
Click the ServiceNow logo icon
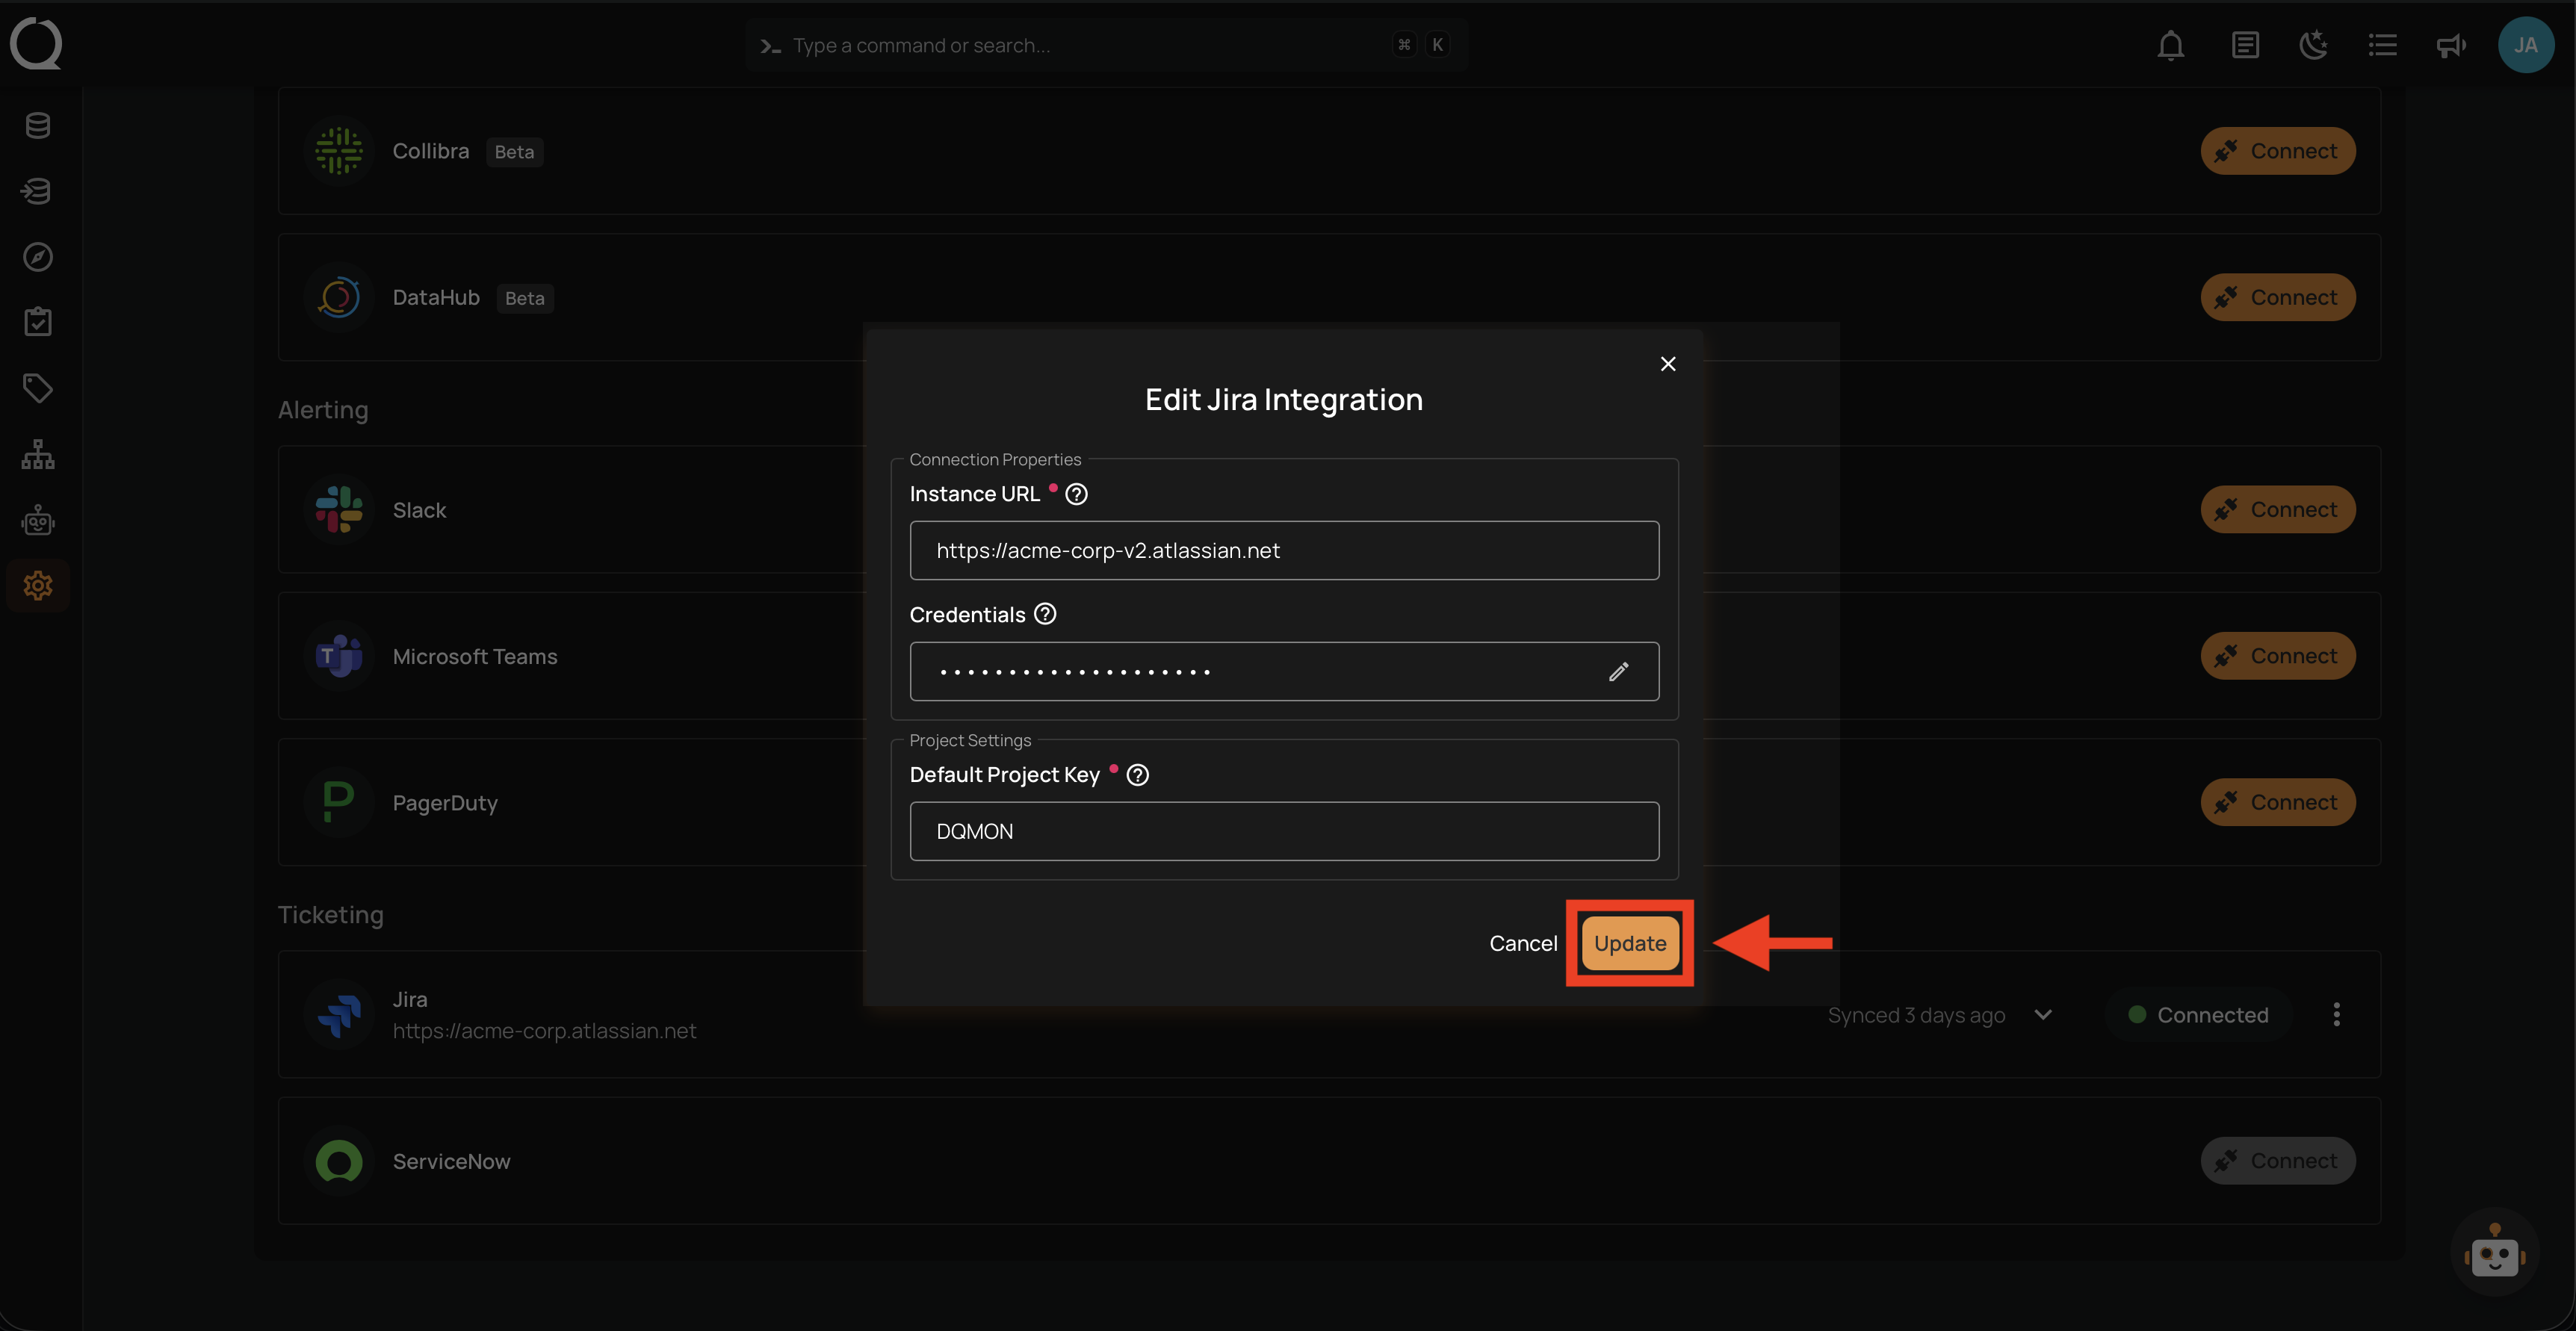tap(339, 1161)
